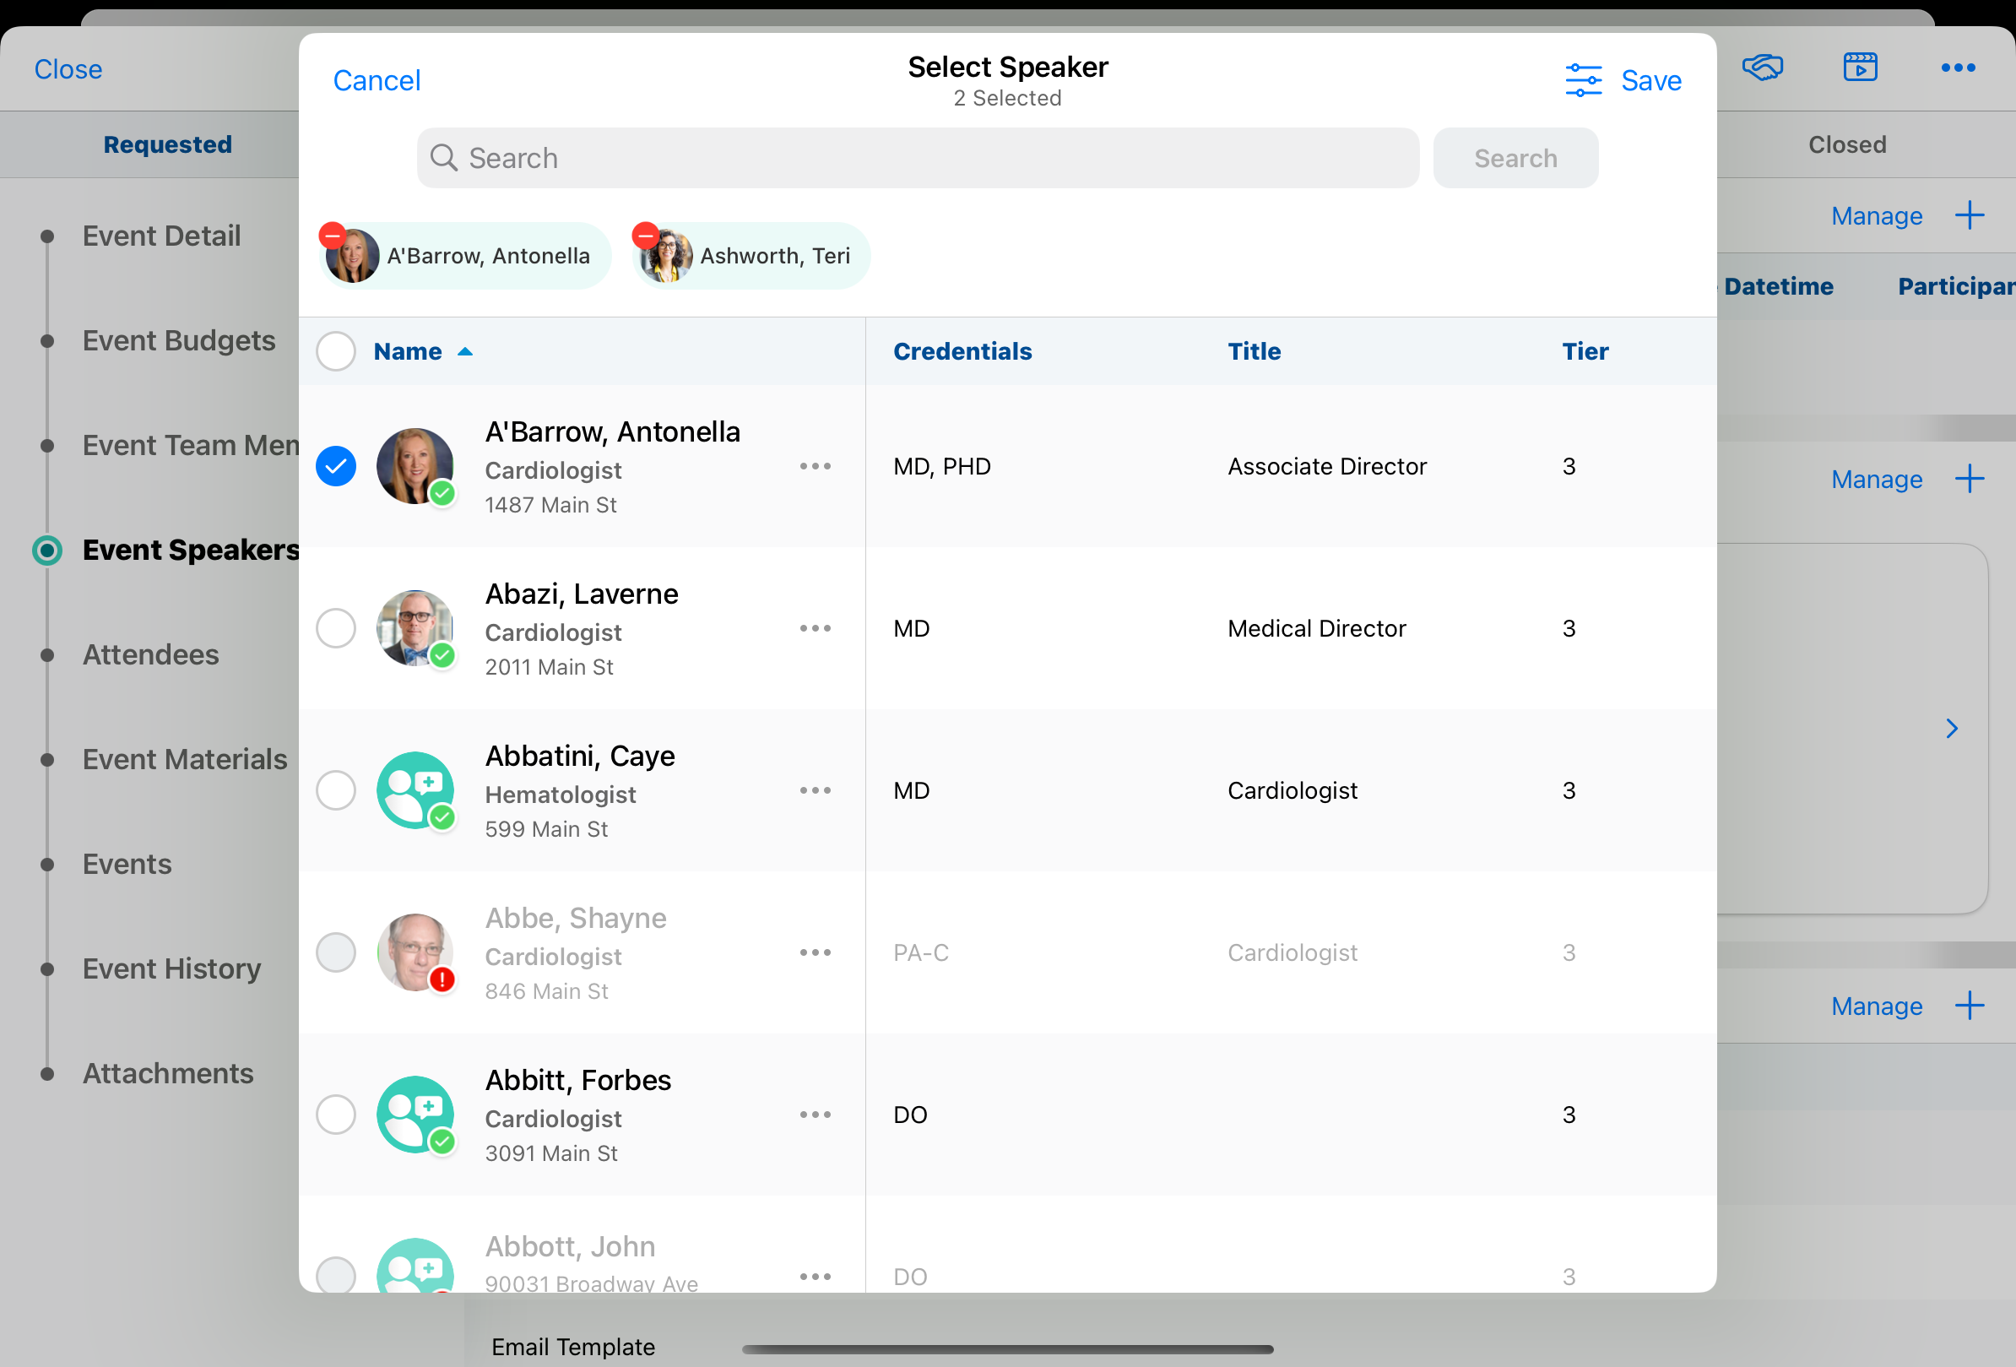2016x1367 pixels.
Task: Open more options for Abbatini, Caye
Action: pyautogui.click(x=815, y=790)
